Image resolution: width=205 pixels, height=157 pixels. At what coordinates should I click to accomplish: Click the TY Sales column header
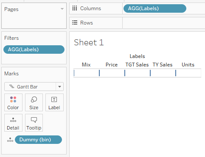point(163,65)
